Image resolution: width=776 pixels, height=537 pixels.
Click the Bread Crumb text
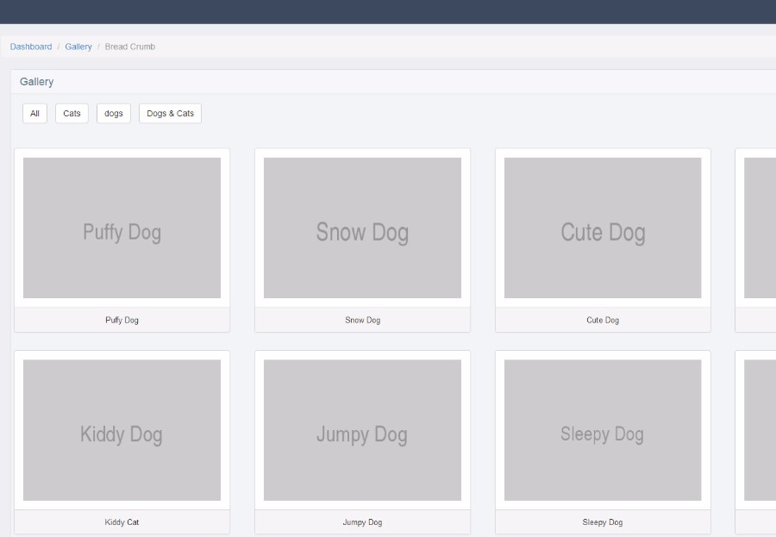click(x=129, y=47)
